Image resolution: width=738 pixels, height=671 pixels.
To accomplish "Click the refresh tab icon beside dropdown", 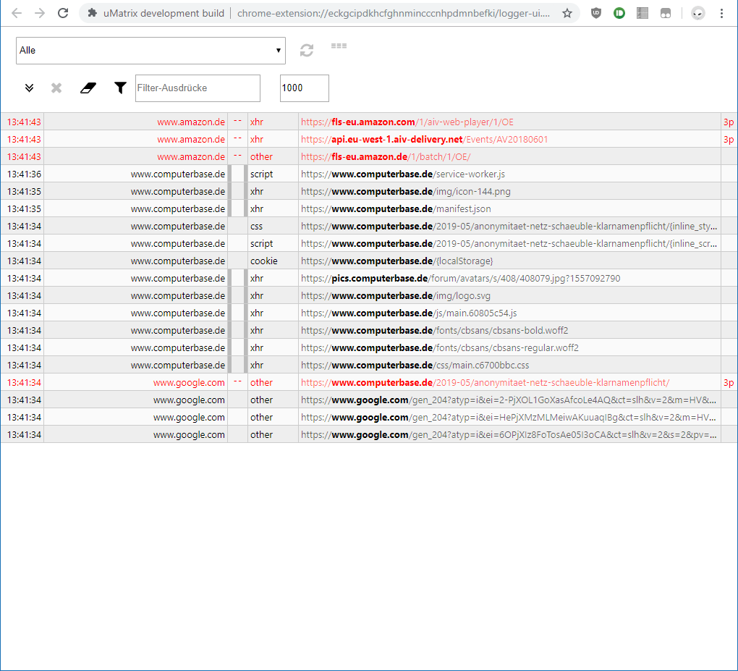I will (306, 51).
